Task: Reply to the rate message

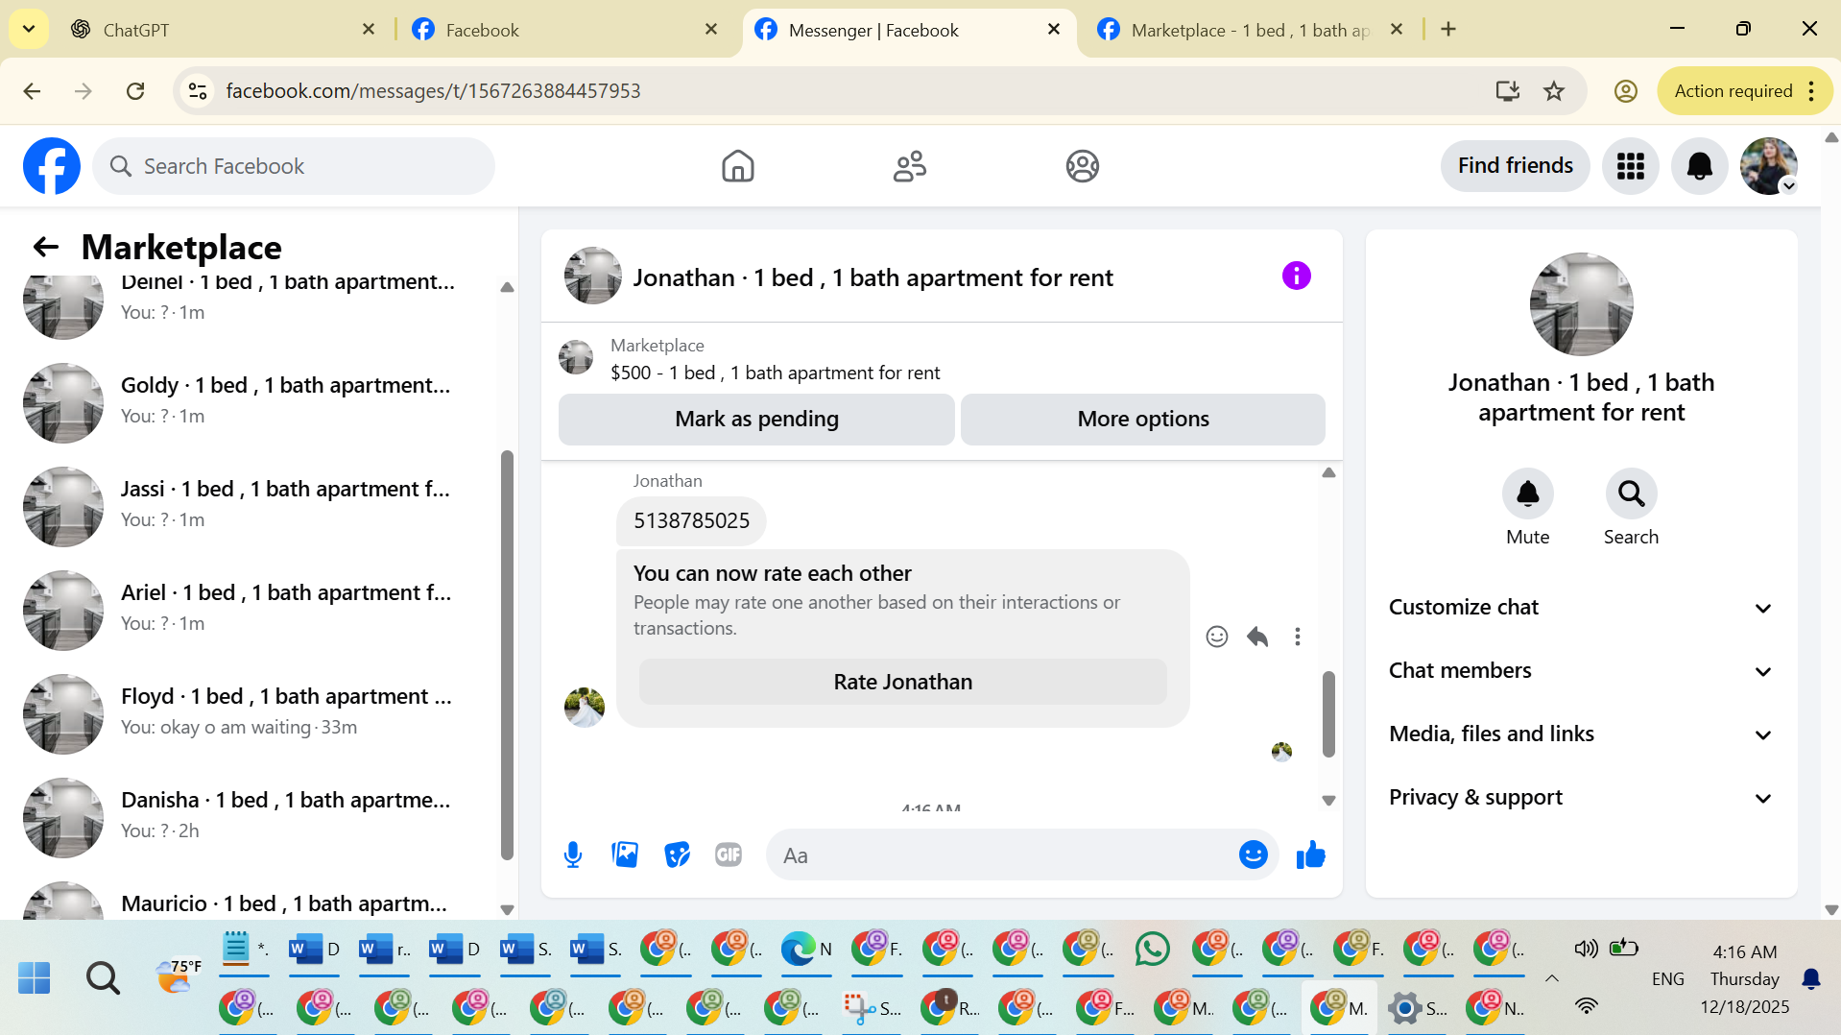Action: [1257, 637]
